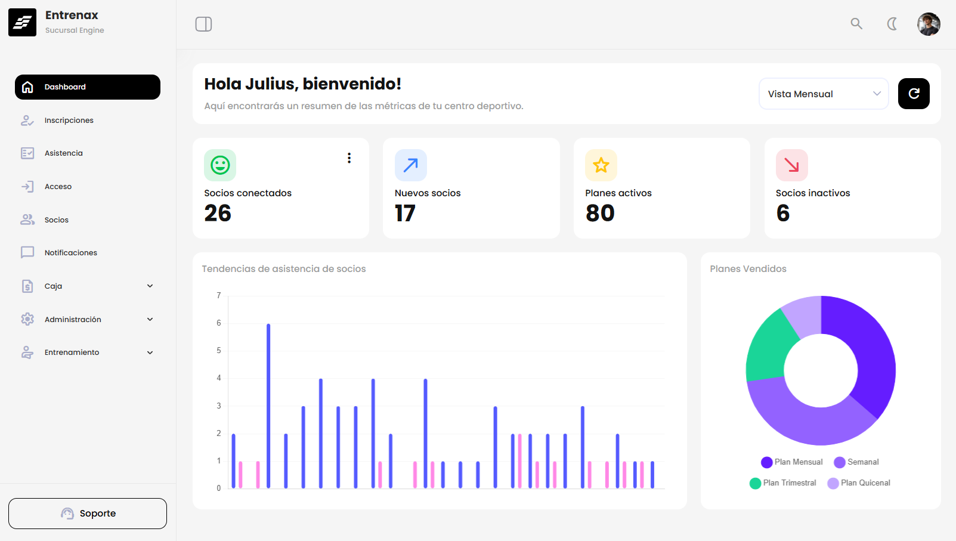Toggle the sidebar panel icon
This screenshot has height=541, width=956.
[x=203, y=24]
